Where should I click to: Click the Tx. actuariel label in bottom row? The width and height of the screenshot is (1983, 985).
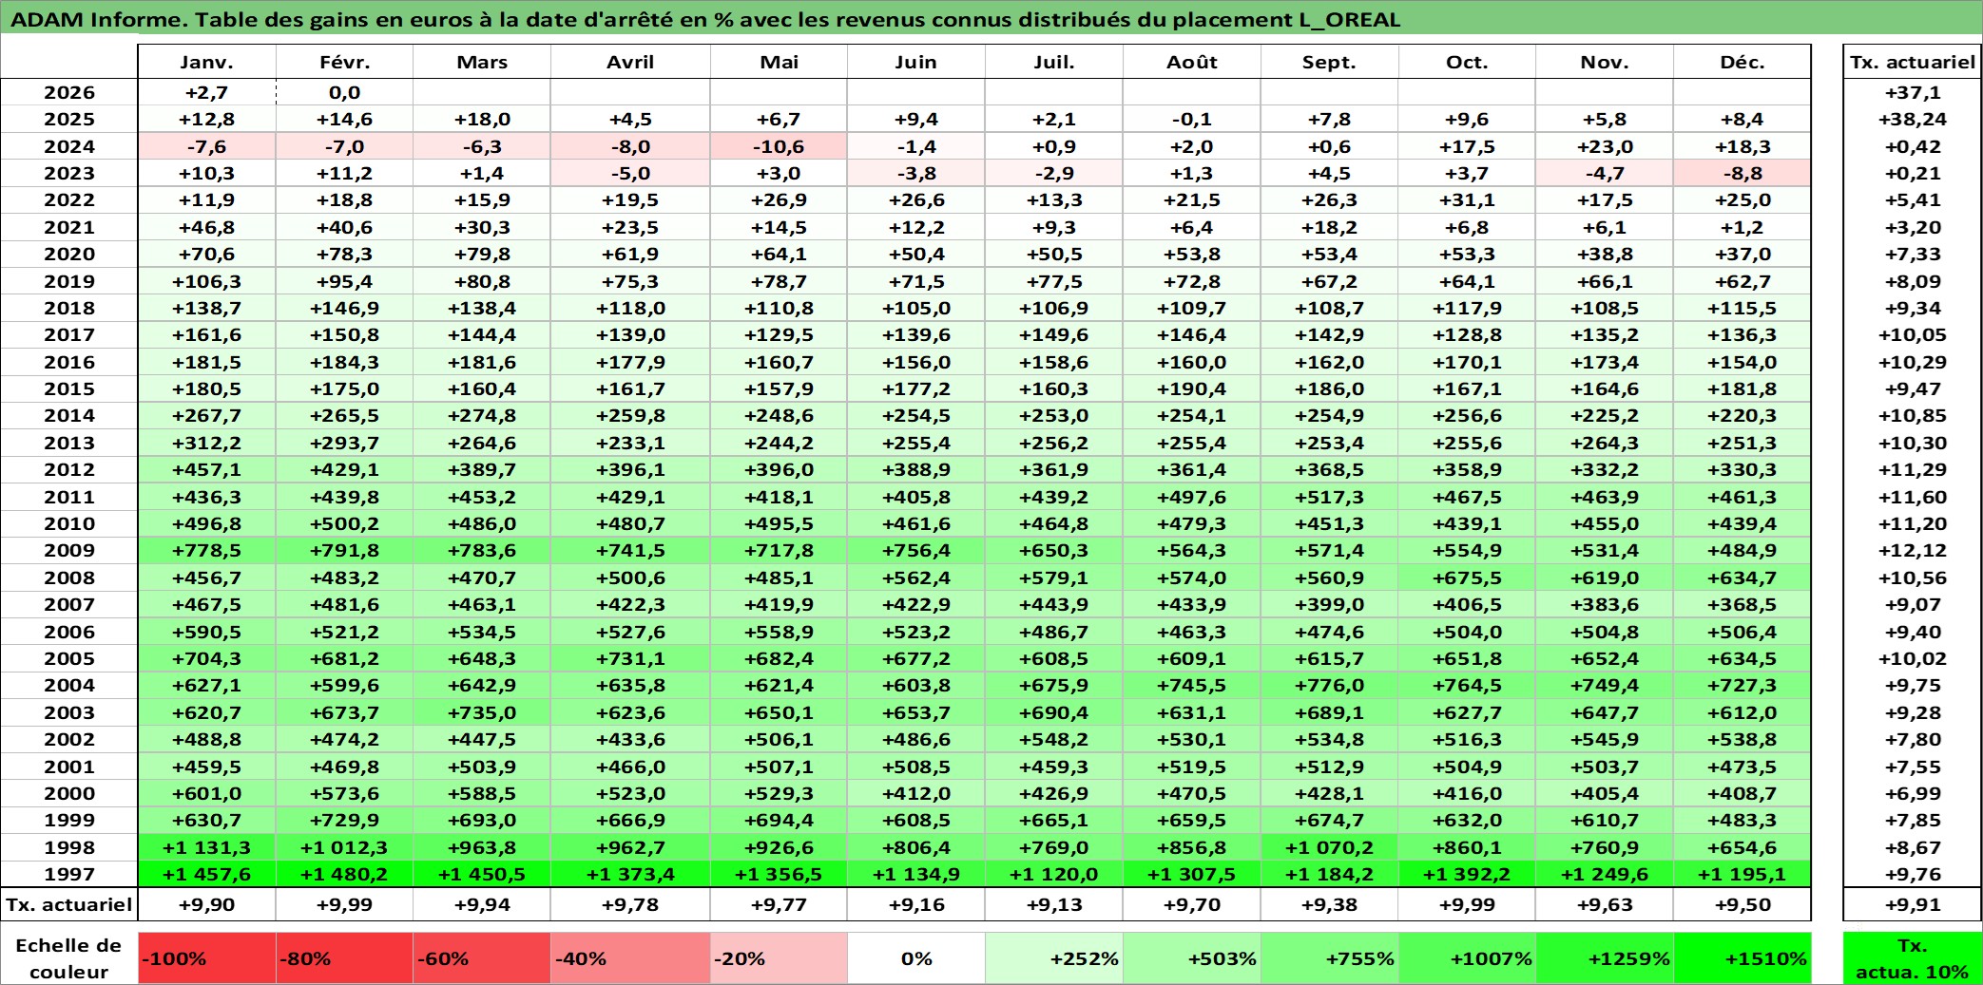[x=69, y=904]
